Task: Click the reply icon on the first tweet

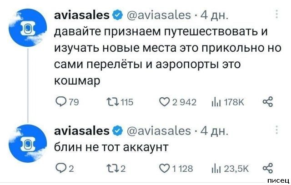Action: pyautogui.click(x=60, y=102)
